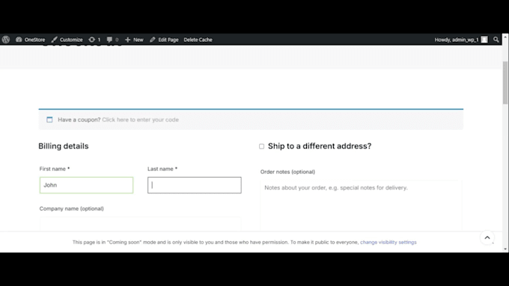
Task: Click into the Last name field
Action: pos(195,185)
